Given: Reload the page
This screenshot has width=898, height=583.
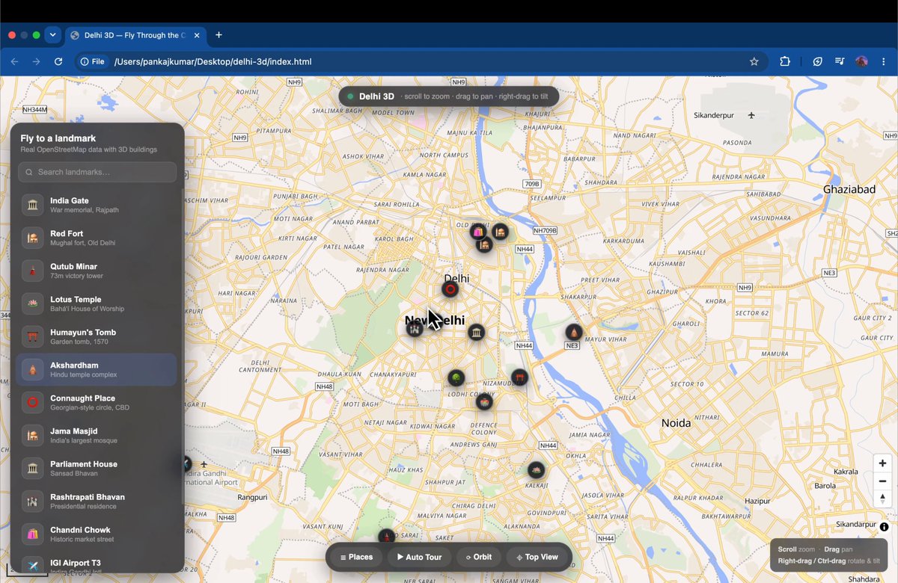Looking at the screenshot, I should 58,61.
